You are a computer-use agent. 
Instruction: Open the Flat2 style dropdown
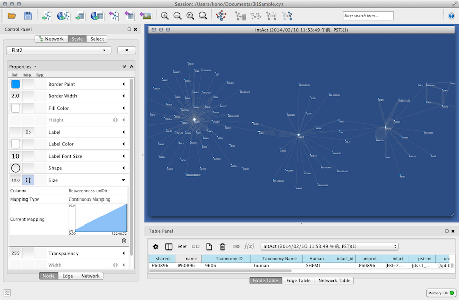58,50
